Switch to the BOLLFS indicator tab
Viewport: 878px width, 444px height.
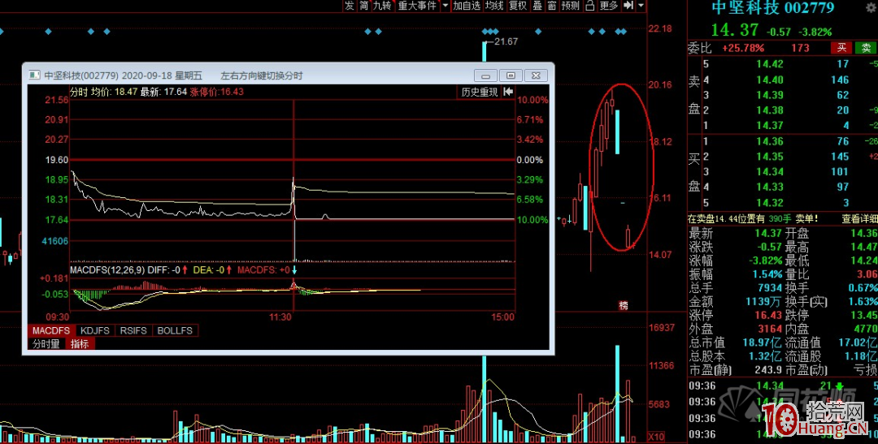[x=175, y=330]
